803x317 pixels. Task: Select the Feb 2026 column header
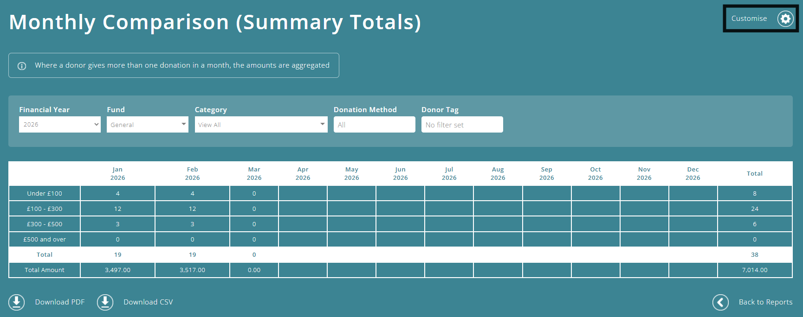pyautogui.click(x=192, y=173)
